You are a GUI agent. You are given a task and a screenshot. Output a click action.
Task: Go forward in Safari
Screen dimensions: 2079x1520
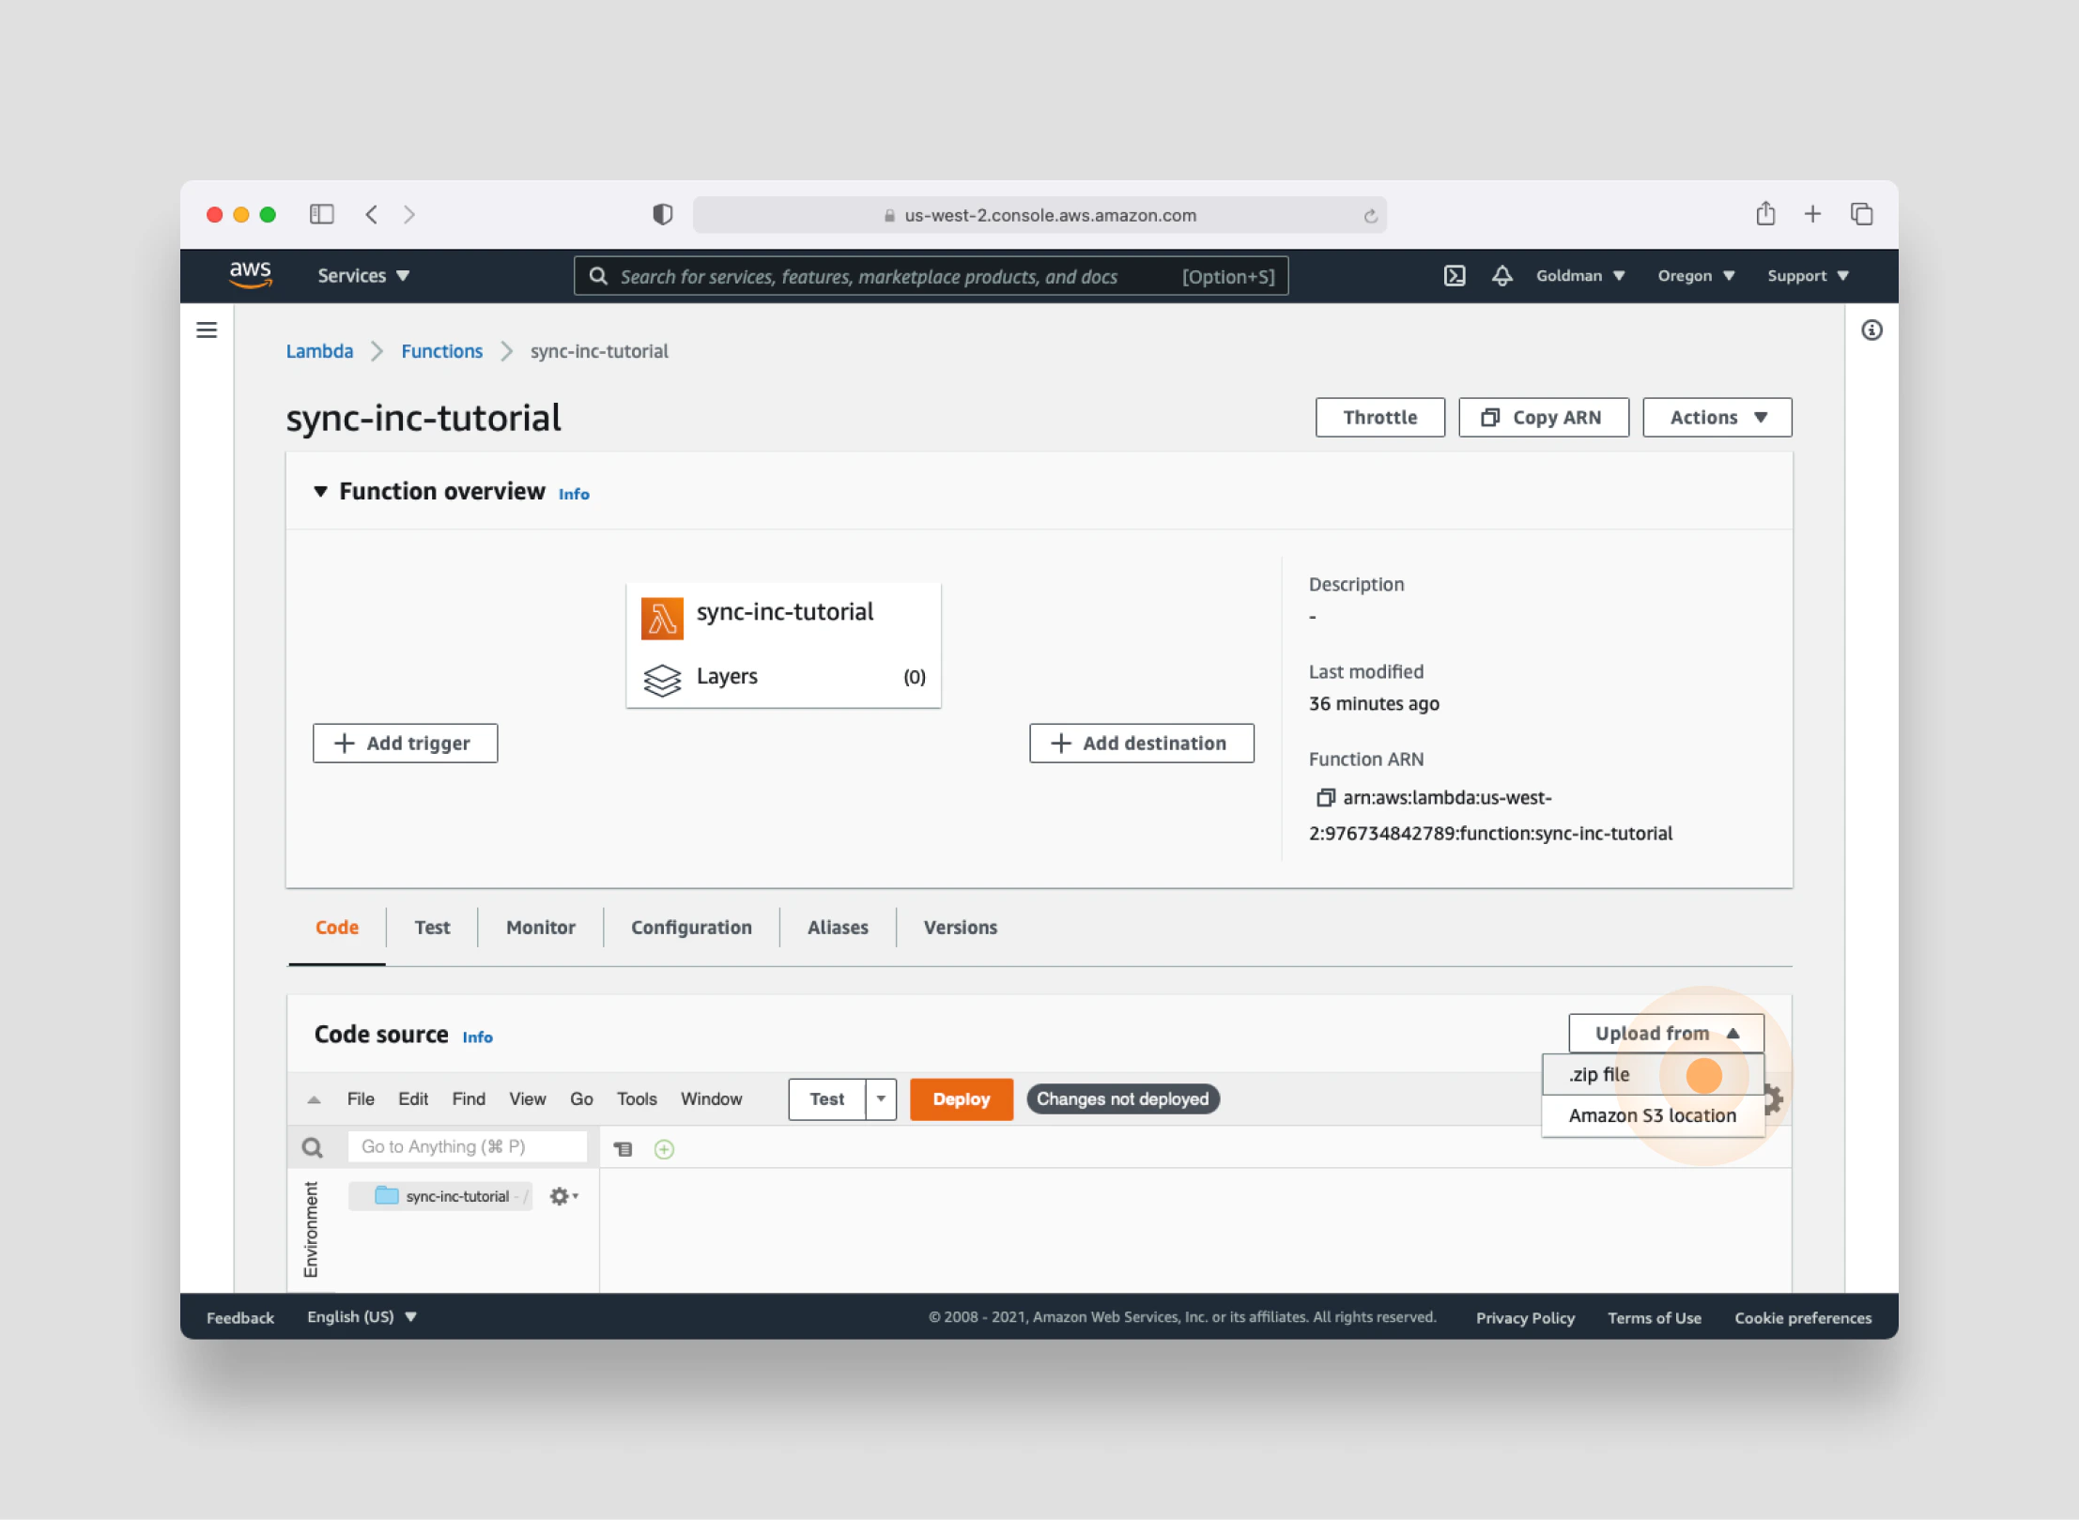(x=409, y=215)
